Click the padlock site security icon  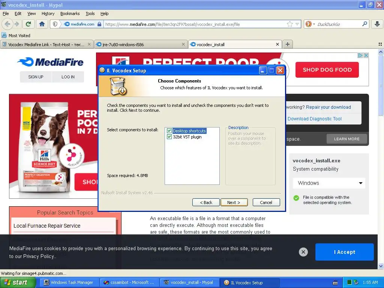point(99,24)
